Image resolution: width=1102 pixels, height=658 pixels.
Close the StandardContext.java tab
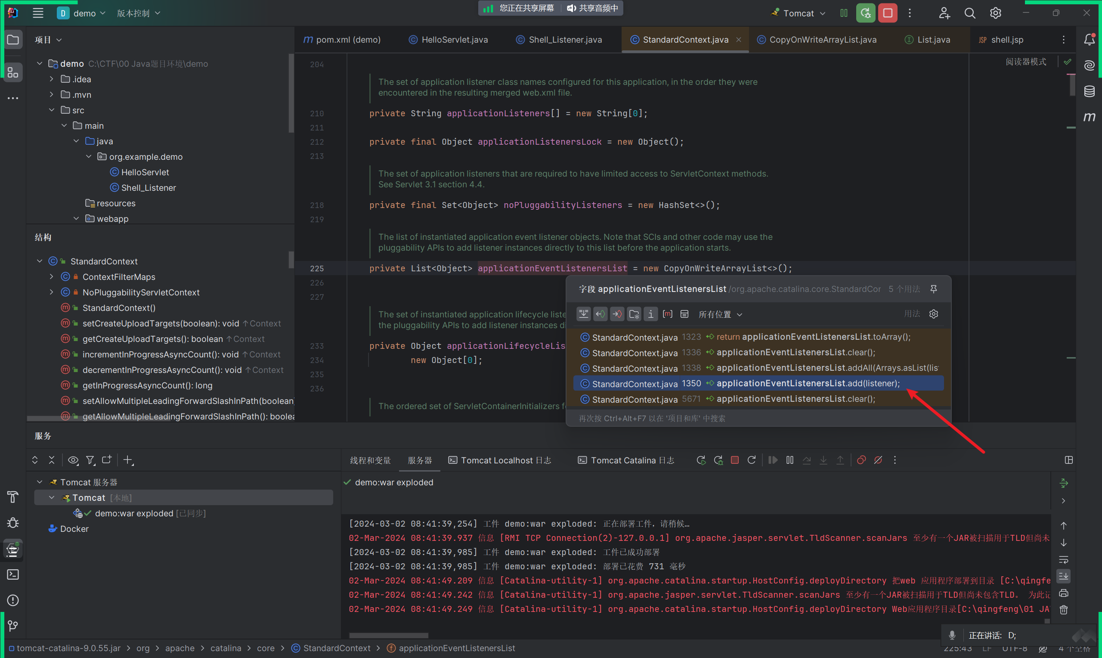[738, 40]
